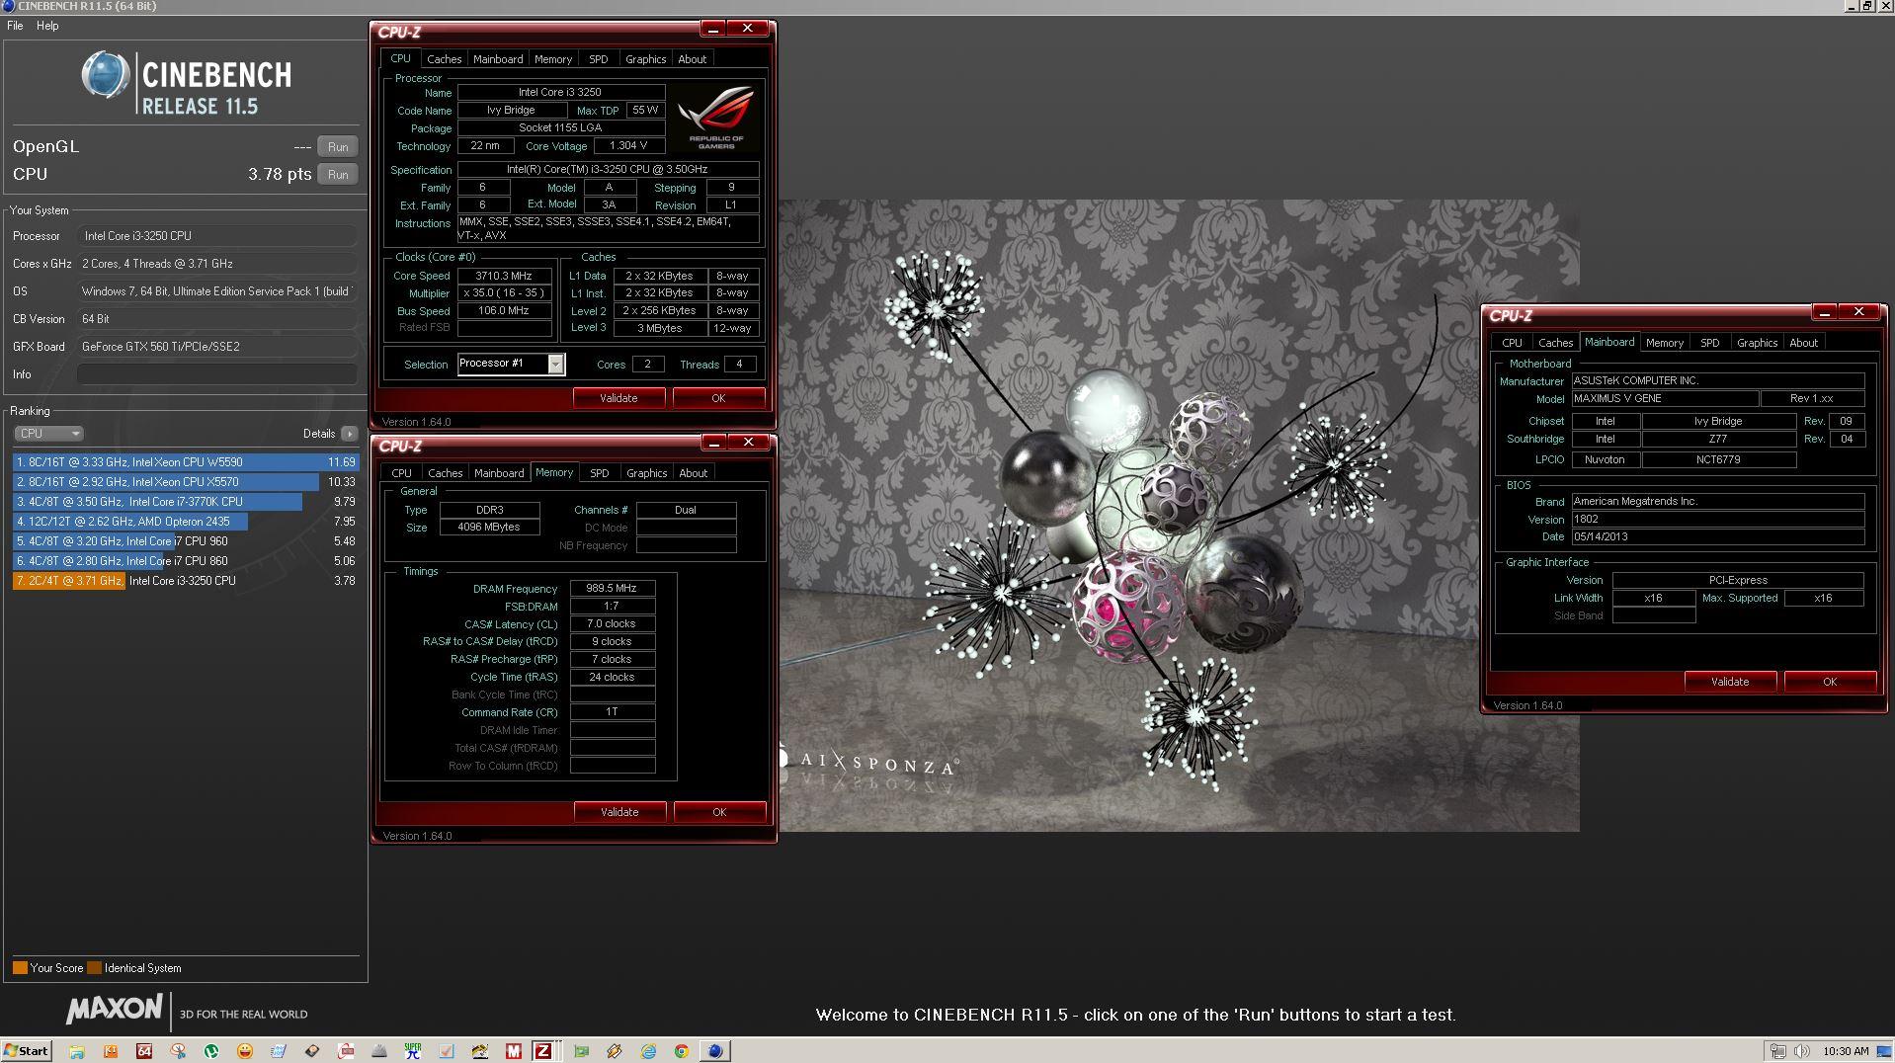Click the 10:30 AM system clock

coord(1846,1051)
